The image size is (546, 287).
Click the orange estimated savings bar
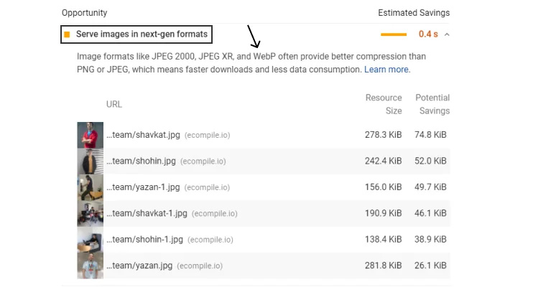394,34
